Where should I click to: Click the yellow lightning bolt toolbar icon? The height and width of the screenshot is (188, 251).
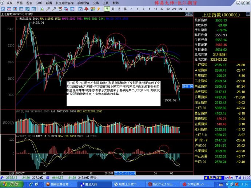coord(99,9)
